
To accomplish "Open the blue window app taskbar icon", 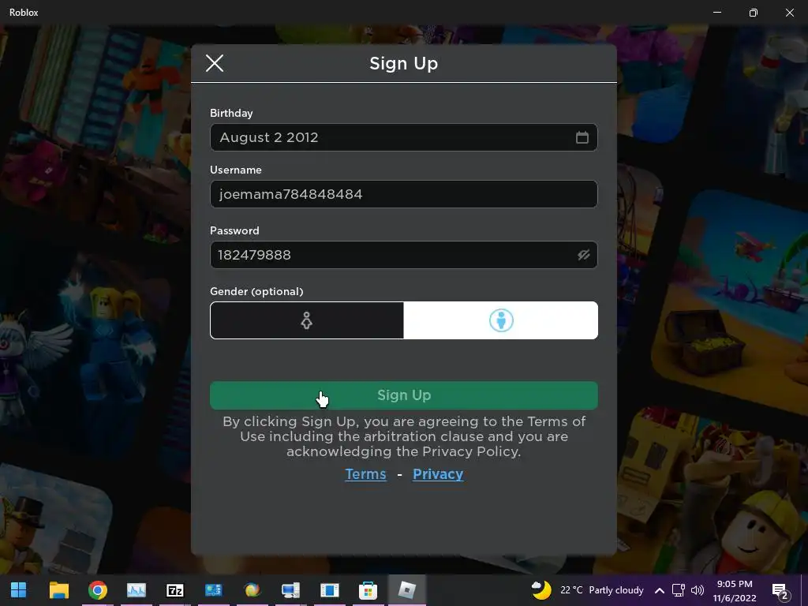I will tap(329, 590).
